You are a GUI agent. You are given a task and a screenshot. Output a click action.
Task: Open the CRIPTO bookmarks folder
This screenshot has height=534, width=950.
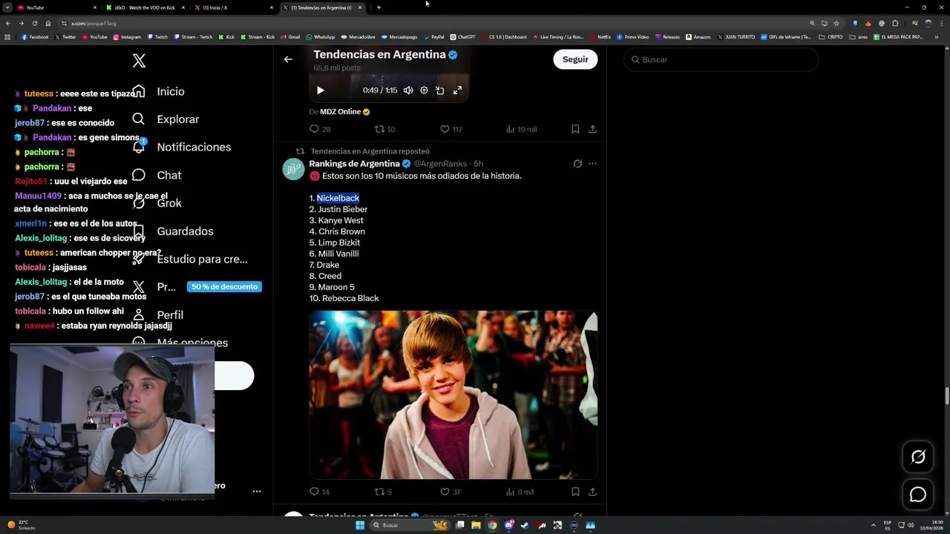click(x=831, y=36)
